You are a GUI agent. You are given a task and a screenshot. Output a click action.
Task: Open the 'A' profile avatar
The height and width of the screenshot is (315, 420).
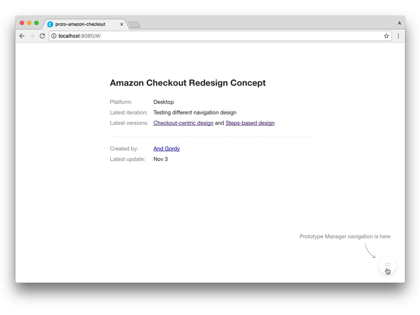pyautogui.click(x=399, y=23)
